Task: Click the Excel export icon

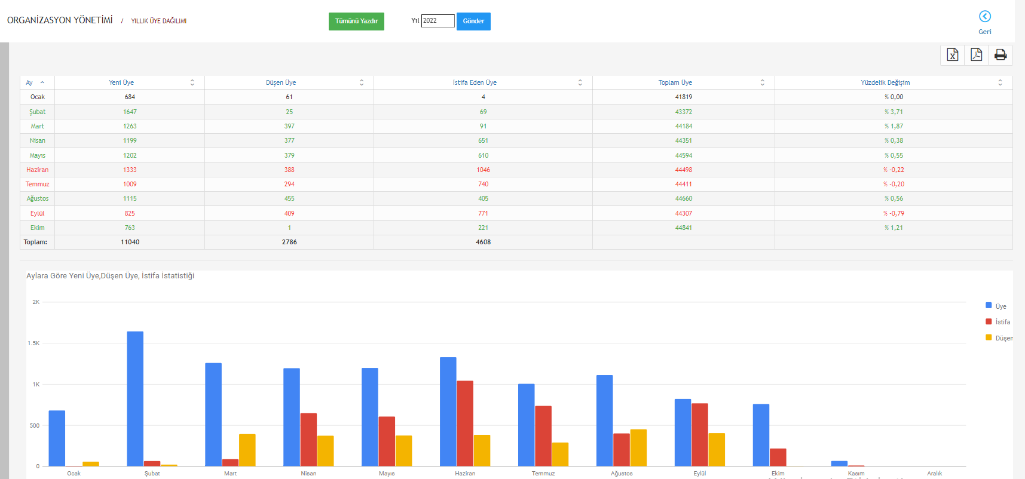Action: (x=953, y=55)
